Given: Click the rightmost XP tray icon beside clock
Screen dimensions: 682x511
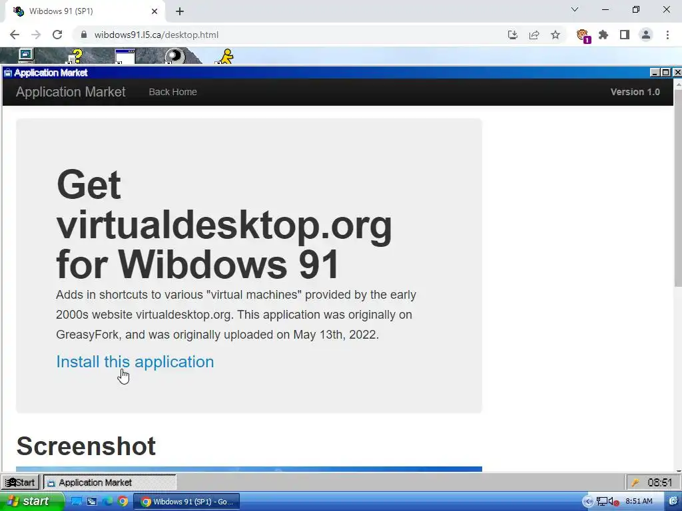Looking at the screenshot, I should coord(673,502).
